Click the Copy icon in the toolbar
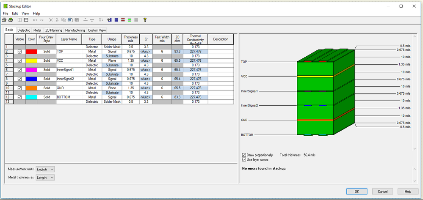423x200 pixels. (x=64, y=20)
